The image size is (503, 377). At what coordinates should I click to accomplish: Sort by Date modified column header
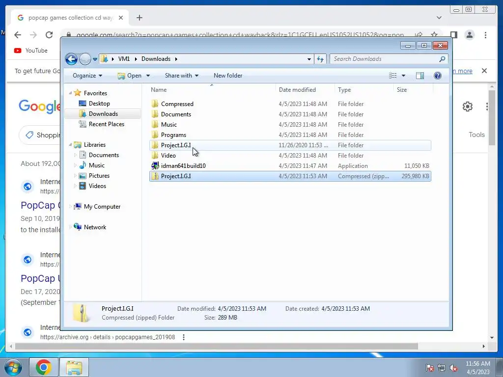click(305, 90)
